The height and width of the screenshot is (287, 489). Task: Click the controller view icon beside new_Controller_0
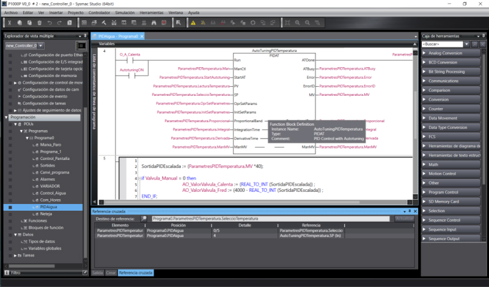[x=80, y=46]
